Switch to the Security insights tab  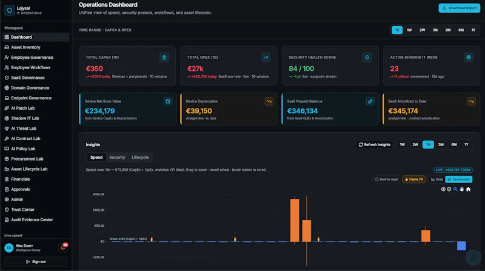coord(117,158)
